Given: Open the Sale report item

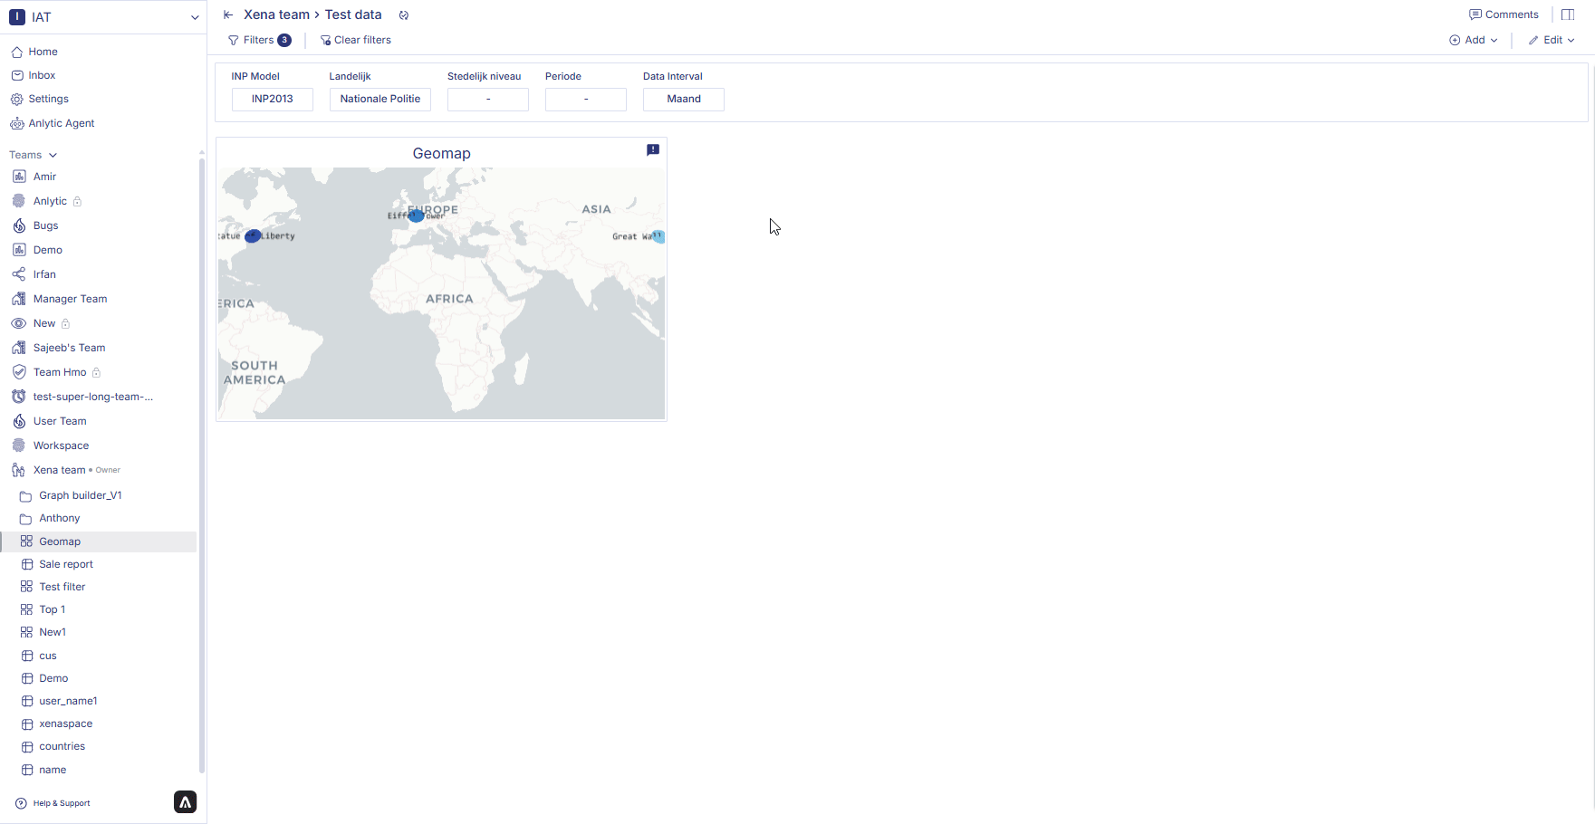Looking at the screenshot, I should pos(66,564).
